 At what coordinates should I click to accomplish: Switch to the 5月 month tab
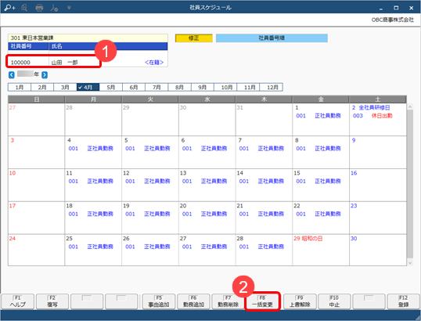111,88
